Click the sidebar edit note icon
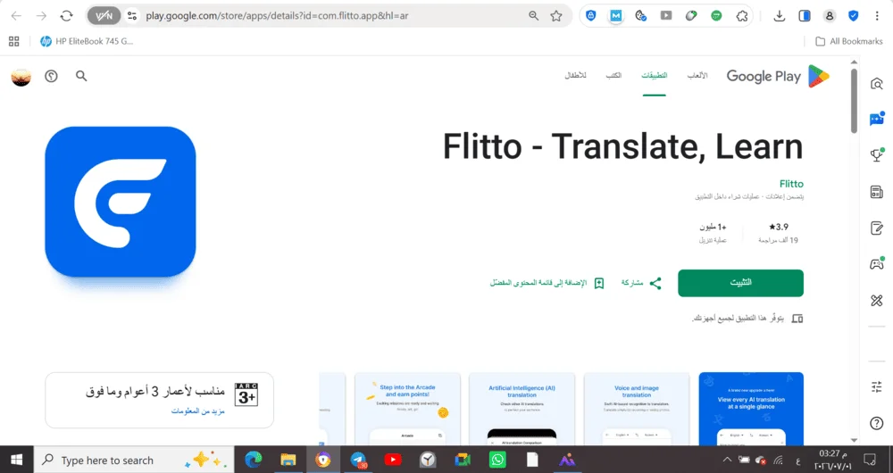This screenshot has width=893, height=473. (877, 228)
